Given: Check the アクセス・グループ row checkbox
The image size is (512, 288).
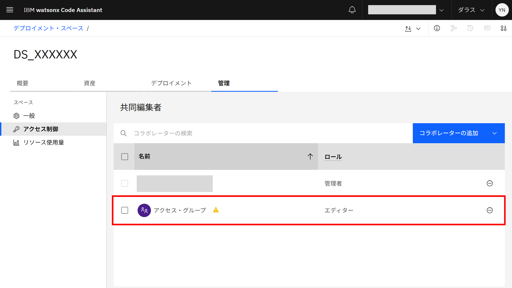Looking at the screenshot, I should point(125,210).
